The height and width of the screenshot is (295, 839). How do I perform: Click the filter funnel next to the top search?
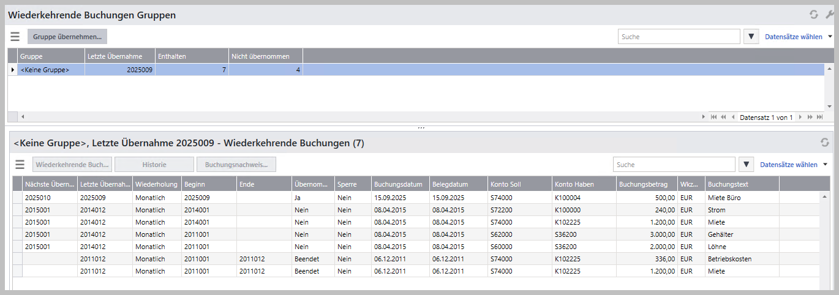(x=751, y=37)
